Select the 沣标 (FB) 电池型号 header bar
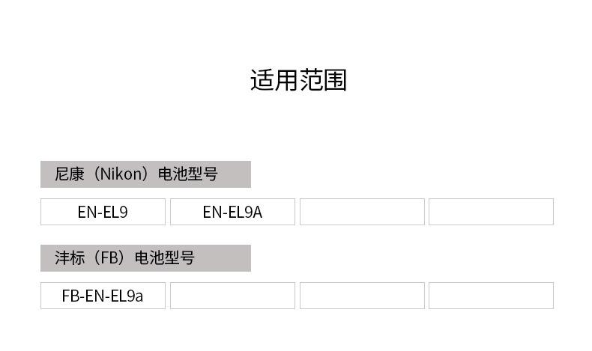Image resolution: width=592 pixels, height=351 pixels. (x=145, y=258)
